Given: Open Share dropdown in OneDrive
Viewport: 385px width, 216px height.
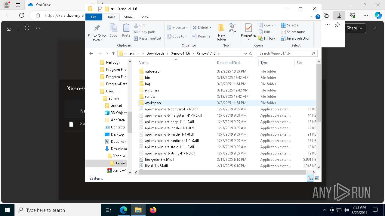Looking at the screenshot, I should click(356, 28).
